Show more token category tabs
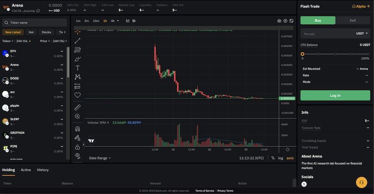Screen dimensions: 374x194 [65, 32]
